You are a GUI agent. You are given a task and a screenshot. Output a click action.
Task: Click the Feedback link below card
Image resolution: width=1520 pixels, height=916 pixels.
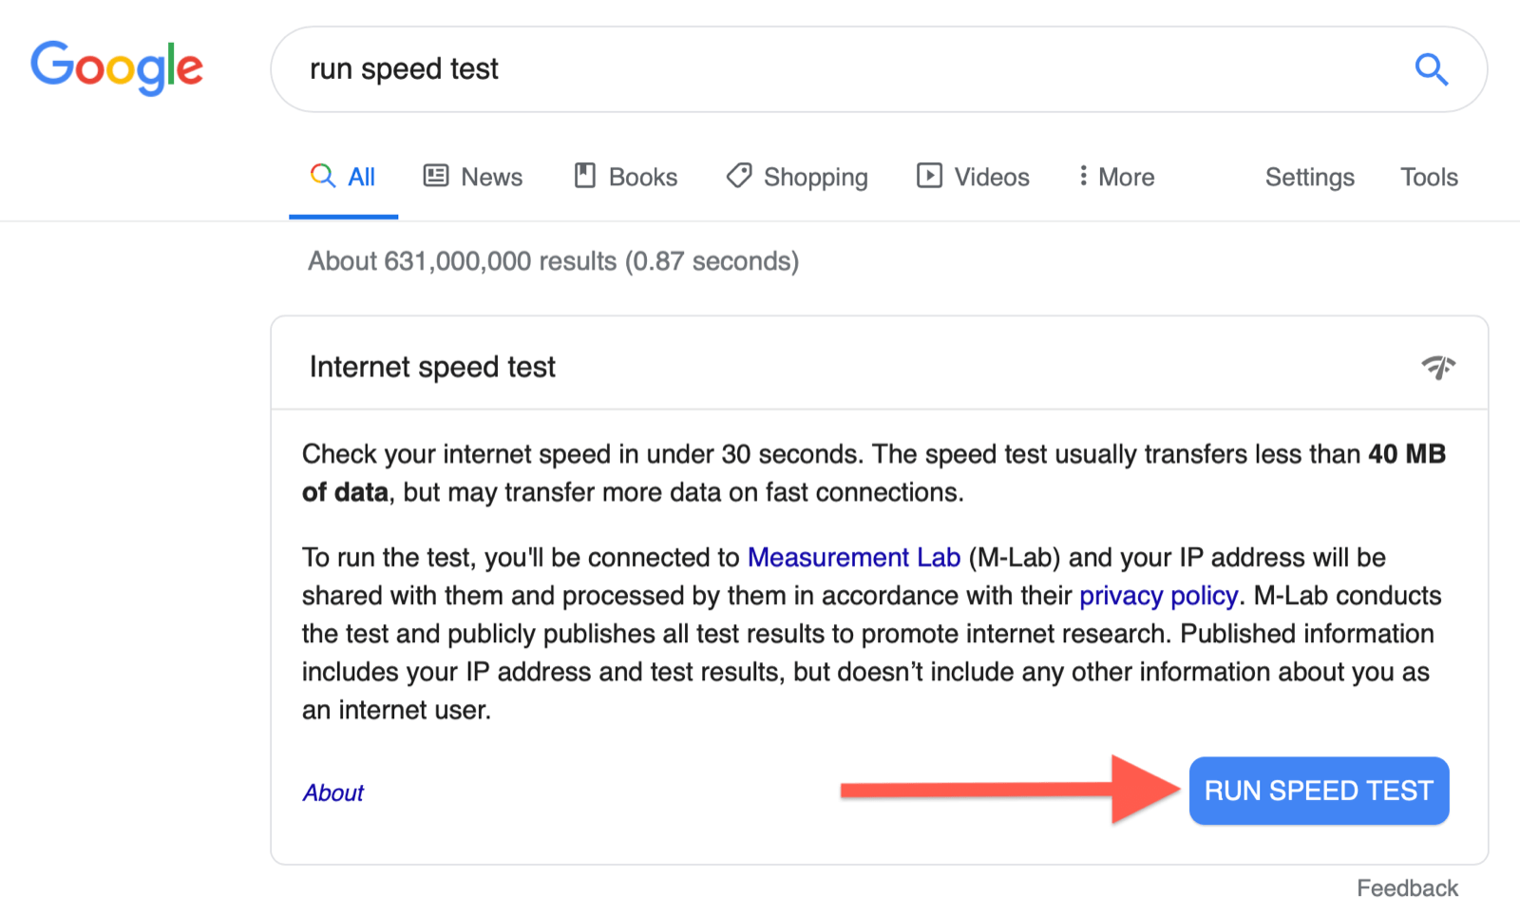1407,888
